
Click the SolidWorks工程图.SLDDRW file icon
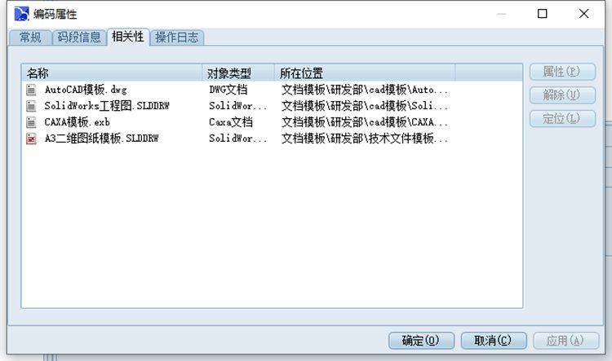pyautogui.click(x=32, y=106)
